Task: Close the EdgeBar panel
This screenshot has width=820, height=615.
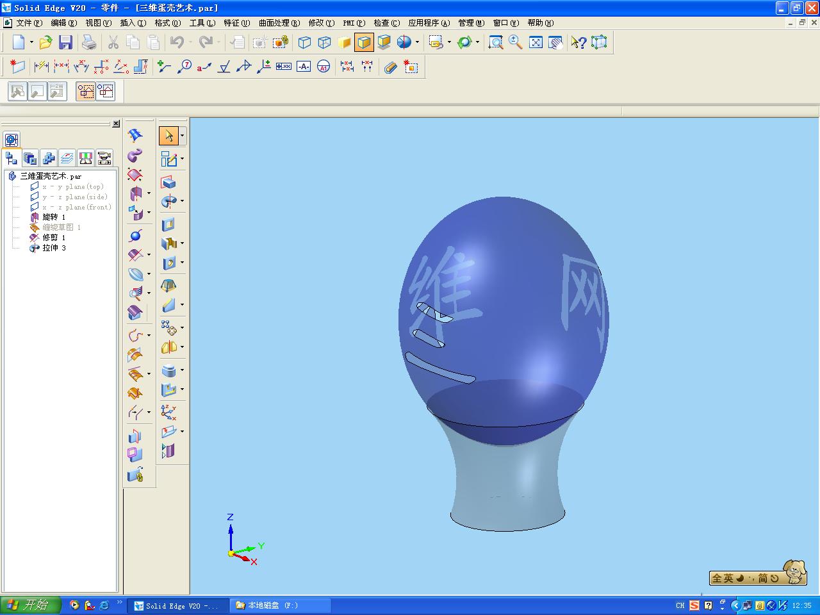Action: click(x=116, y=124)
